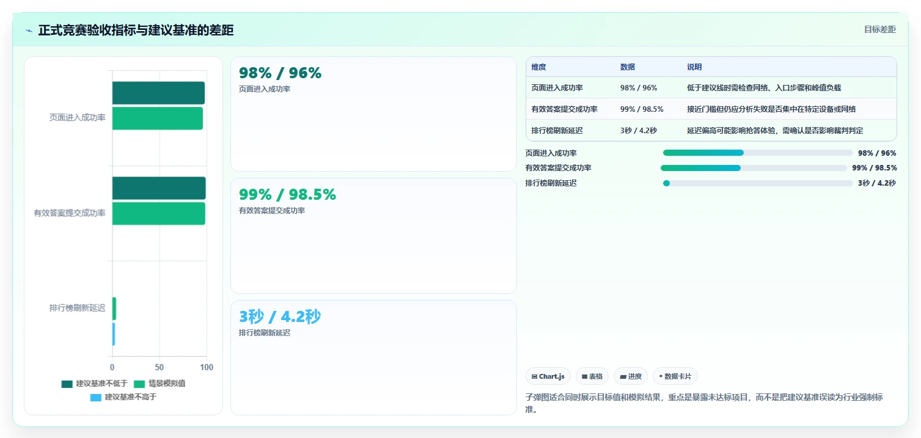The width and height of the screenshot is (921, 438).
Task: Click the 页面进入成功率 progress row label
Action: coord(551,153)
